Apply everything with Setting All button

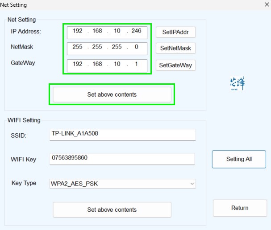point(238,159)
